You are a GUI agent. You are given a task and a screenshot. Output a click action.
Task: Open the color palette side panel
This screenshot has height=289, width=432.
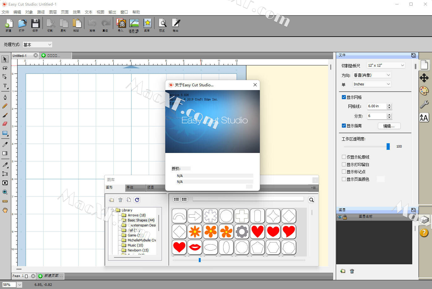point(424,91)
